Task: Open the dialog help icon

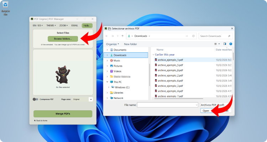Action: click(x=231, y=44)
